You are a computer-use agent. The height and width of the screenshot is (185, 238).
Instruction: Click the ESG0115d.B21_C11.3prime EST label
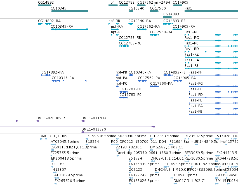74,147
